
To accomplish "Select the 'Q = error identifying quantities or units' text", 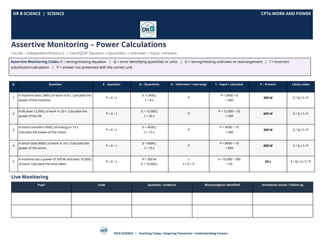I will tap(145, 62).
